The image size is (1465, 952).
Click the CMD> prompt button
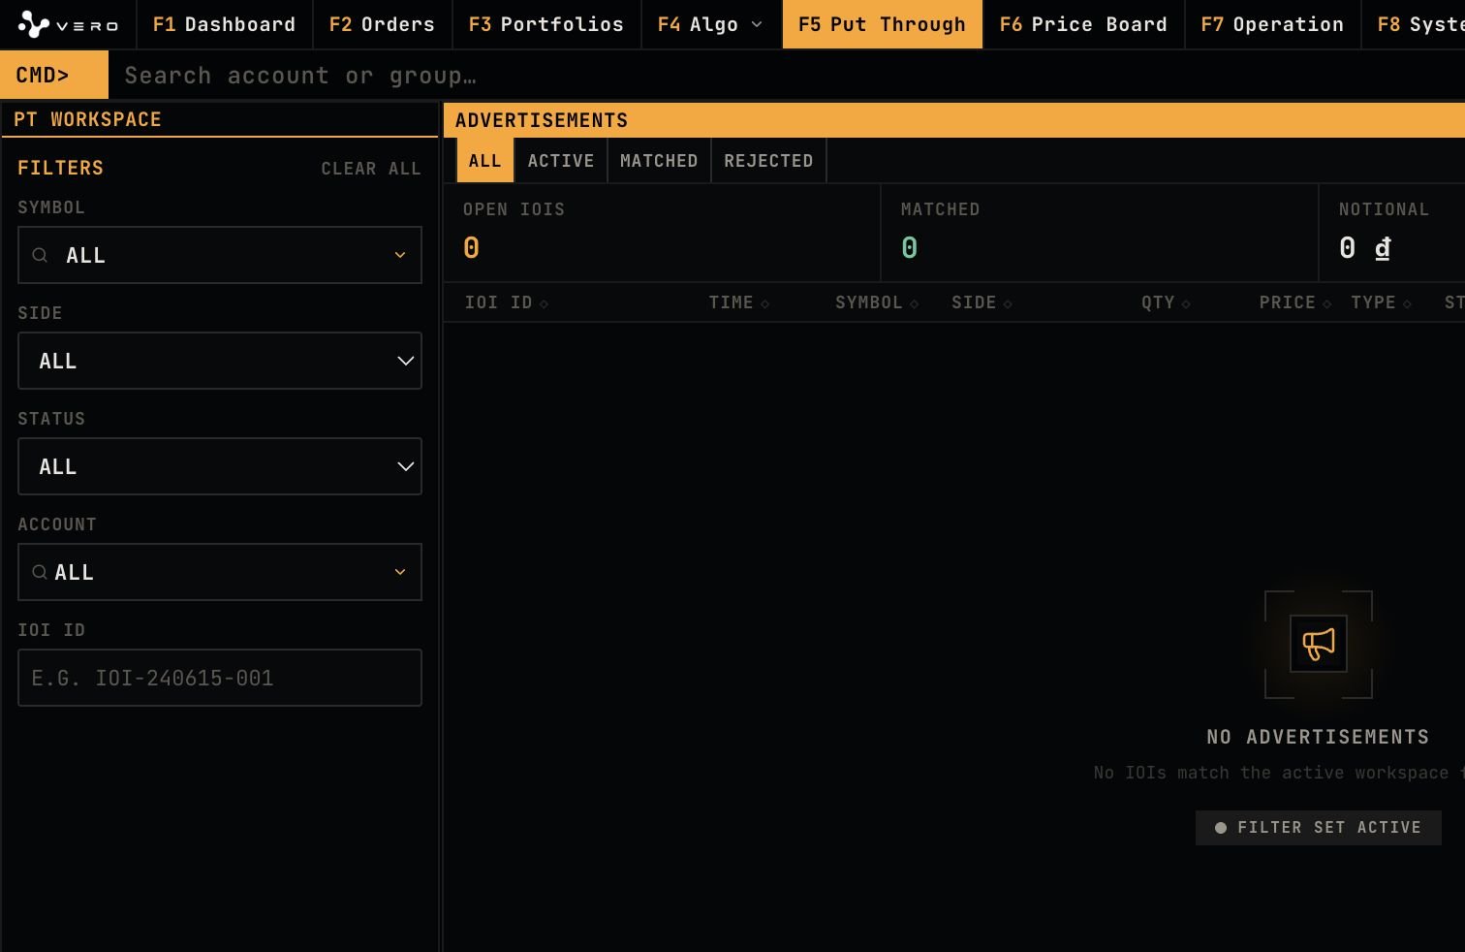pos(54,75)
